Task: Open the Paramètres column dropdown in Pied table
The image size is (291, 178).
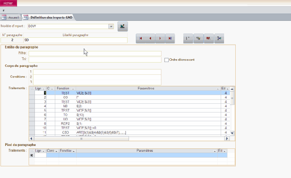Action: (x=215, y=151)
